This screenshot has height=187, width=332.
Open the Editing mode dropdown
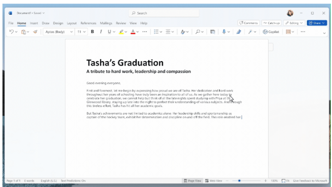[x=294, y=23]
